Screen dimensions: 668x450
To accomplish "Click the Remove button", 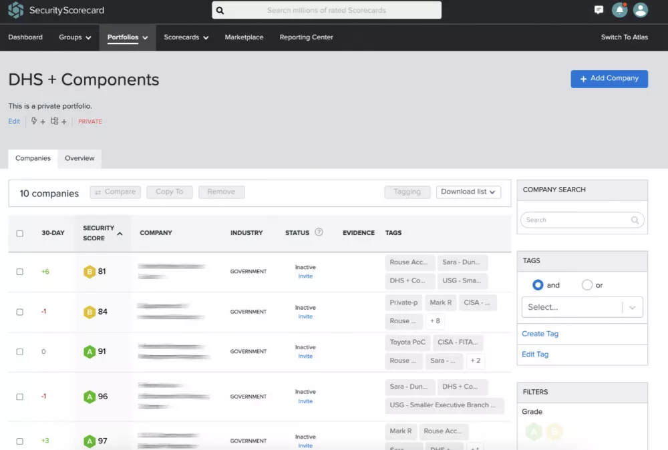I will tap(222, 192).
